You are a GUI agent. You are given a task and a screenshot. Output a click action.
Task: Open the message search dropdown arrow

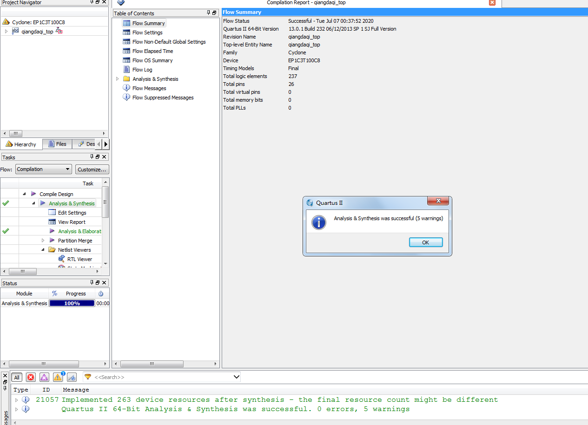click(x=236, y=377)
